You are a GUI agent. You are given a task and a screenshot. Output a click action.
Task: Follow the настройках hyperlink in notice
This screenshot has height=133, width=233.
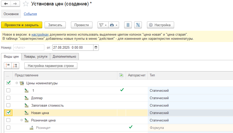(x=40, y=34)
